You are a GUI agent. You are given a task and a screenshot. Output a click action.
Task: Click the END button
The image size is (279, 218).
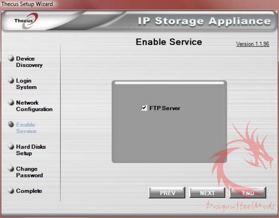pyautogui.click(x=248, y=193)
